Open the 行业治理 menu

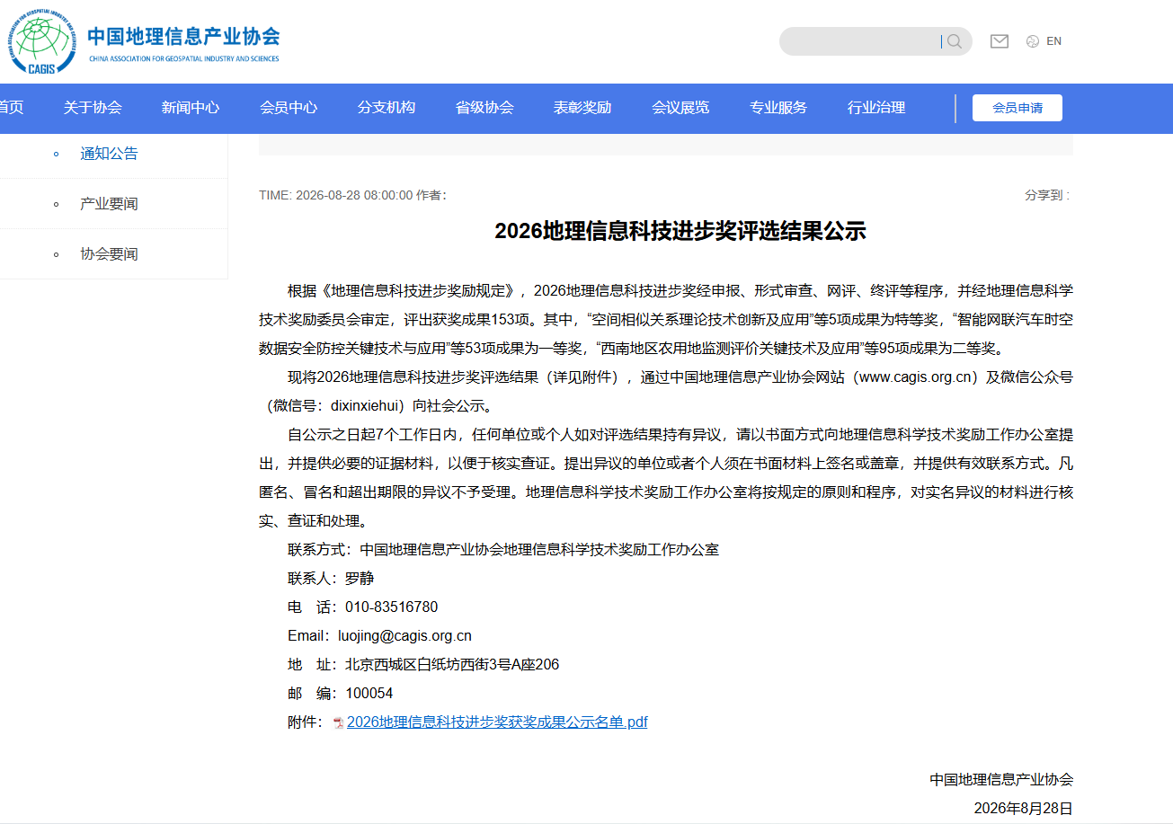[x=876, y=108]
